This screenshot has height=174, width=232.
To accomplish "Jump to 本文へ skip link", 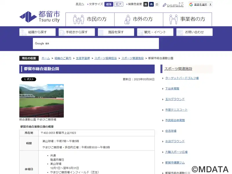I will [x=80, y=4].
